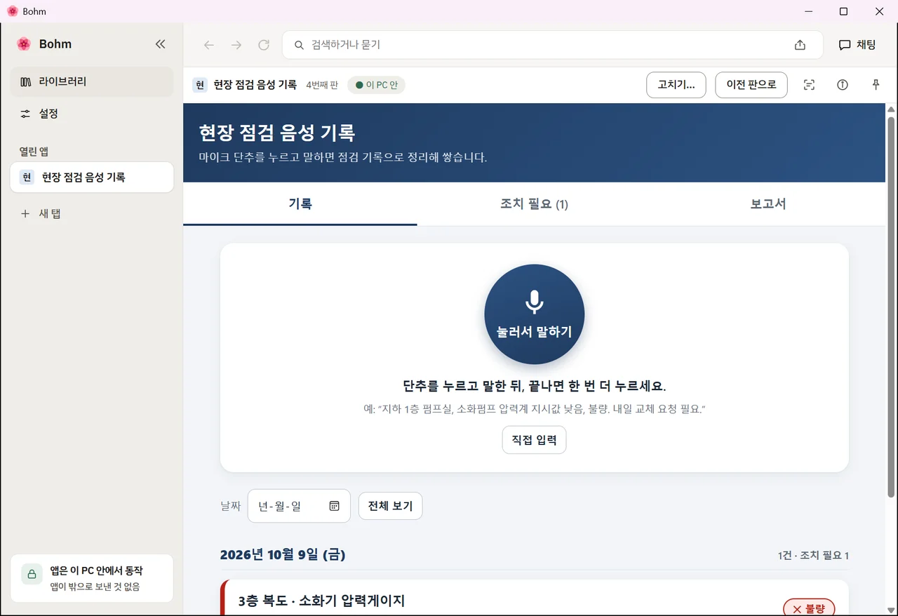The height and width of the screenshot is (616, 898).
Task: Click the Bohm flower logo in sidebar
Action: click(24, 44)
